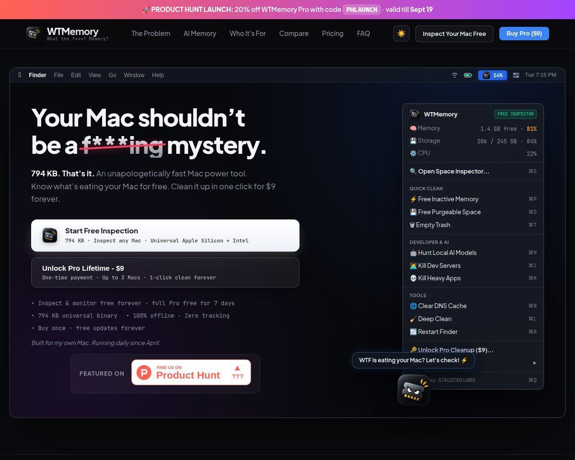Navigate to Pricing section
Image resolution: width=575 pixels, height=460 pixels.
click(x=333, y=34)
